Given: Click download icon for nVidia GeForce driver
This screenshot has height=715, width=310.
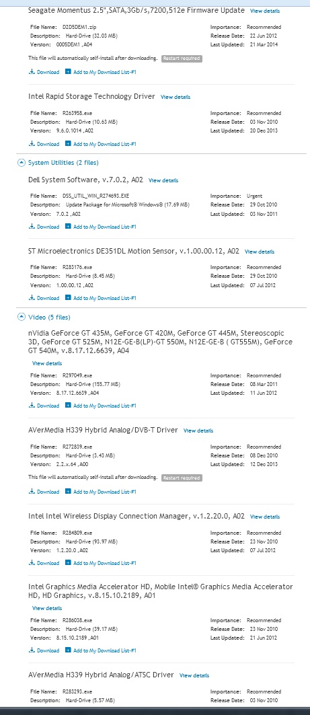Looking at the screenshot, I should tap(32, 406).
